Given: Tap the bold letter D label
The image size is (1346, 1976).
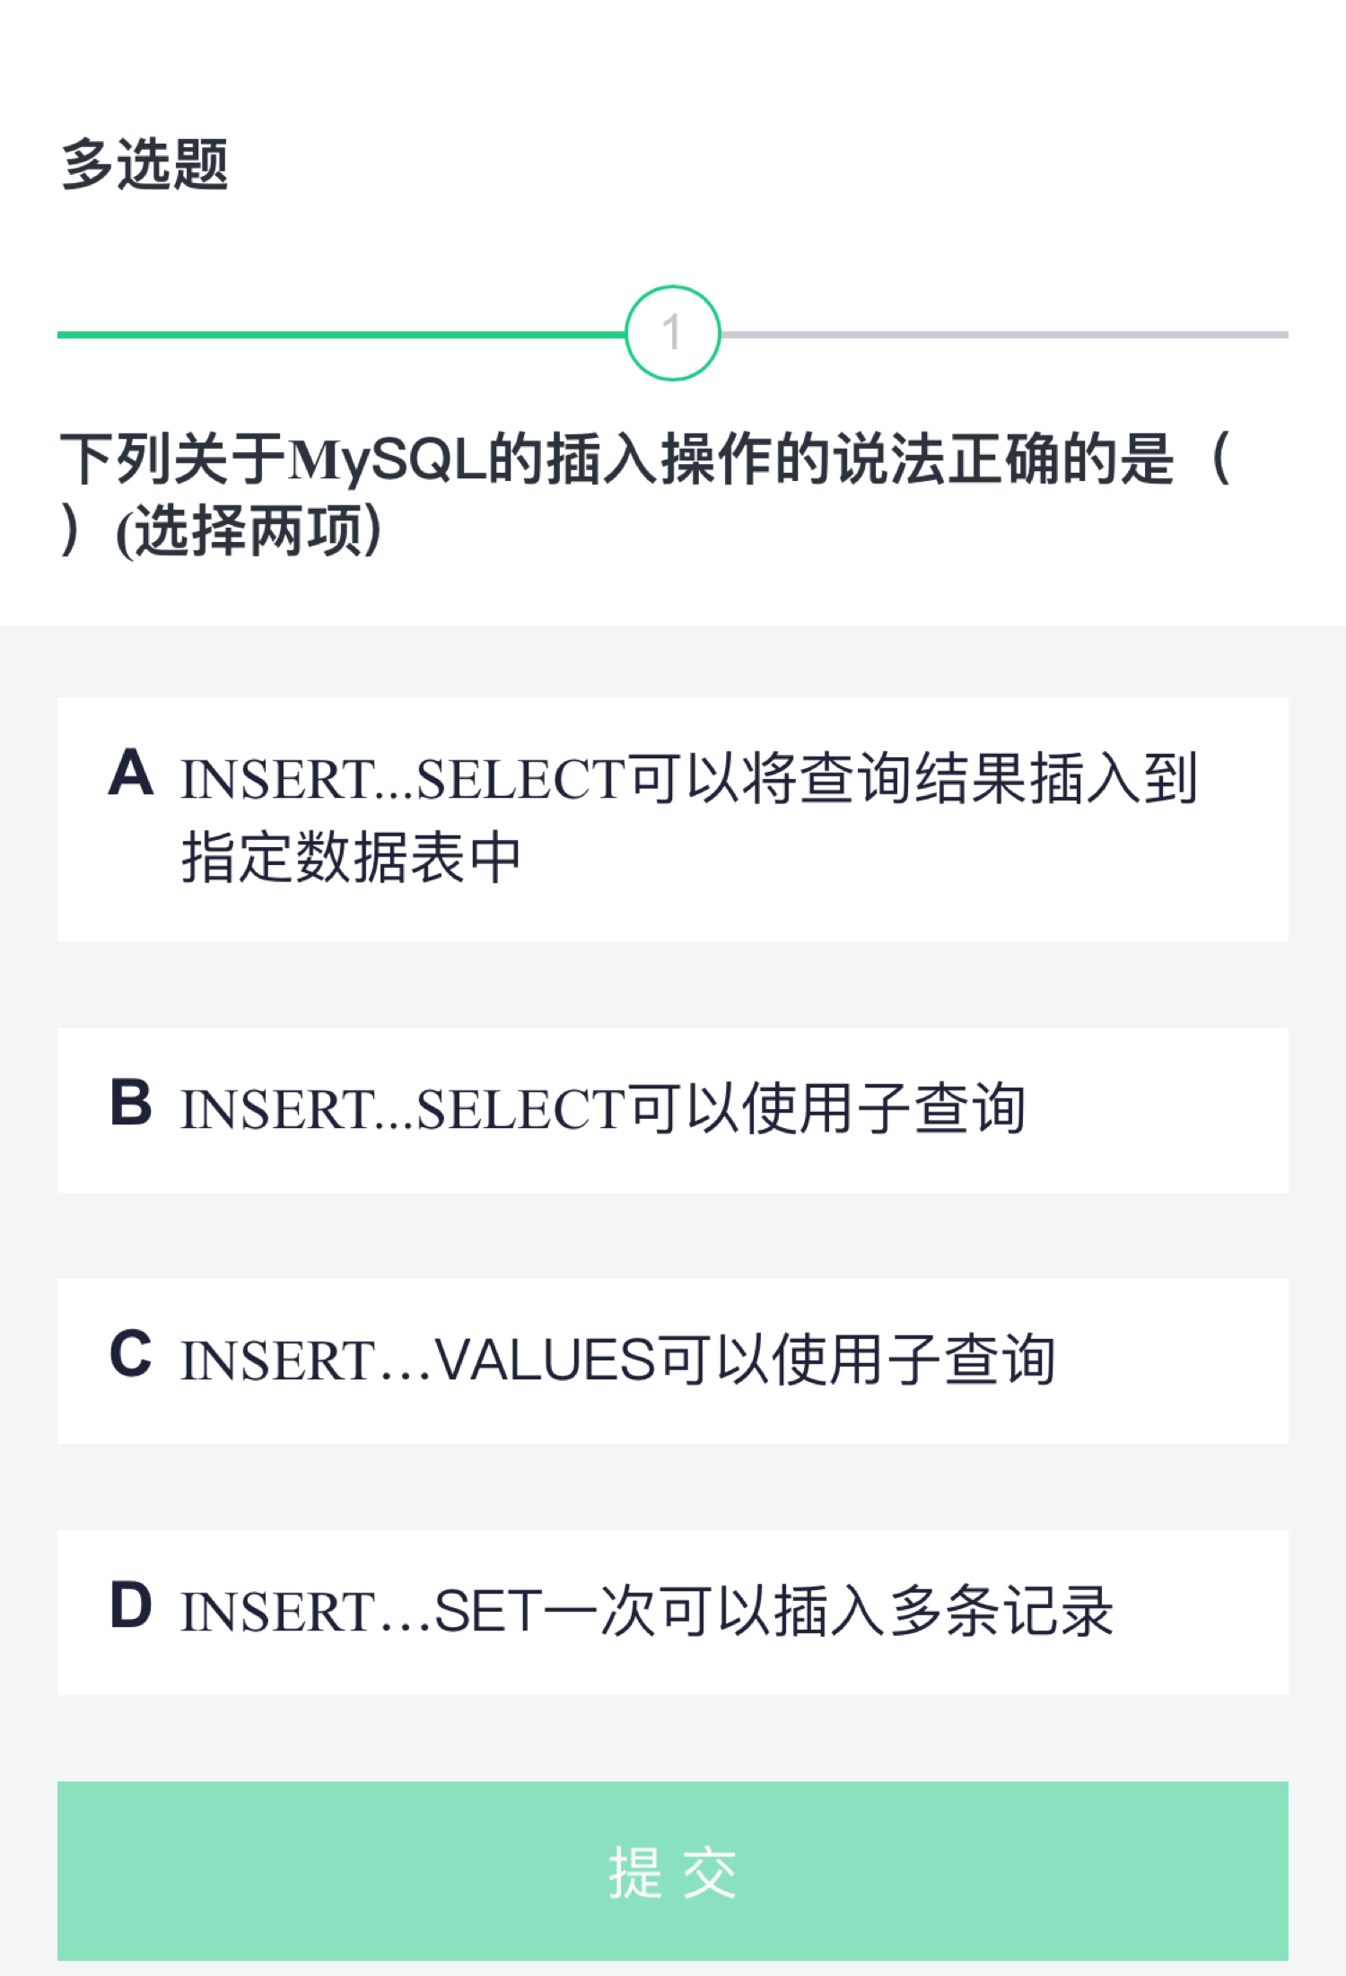Looking at the screenshot, I should [x=131, y=1605].
